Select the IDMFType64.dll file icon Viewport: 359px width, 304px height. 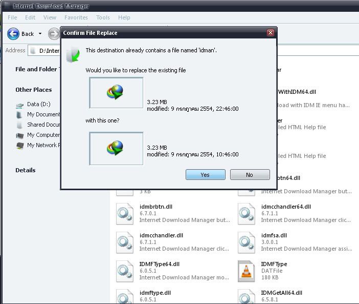click(125, 271)
